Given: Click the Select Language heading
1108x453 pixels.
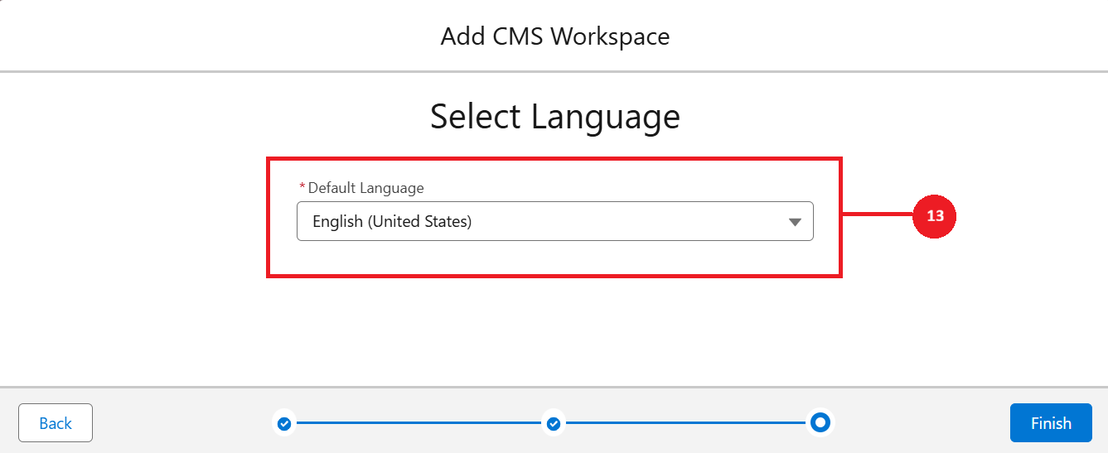Looking at the screenshot, I should [x=554, y=117].
